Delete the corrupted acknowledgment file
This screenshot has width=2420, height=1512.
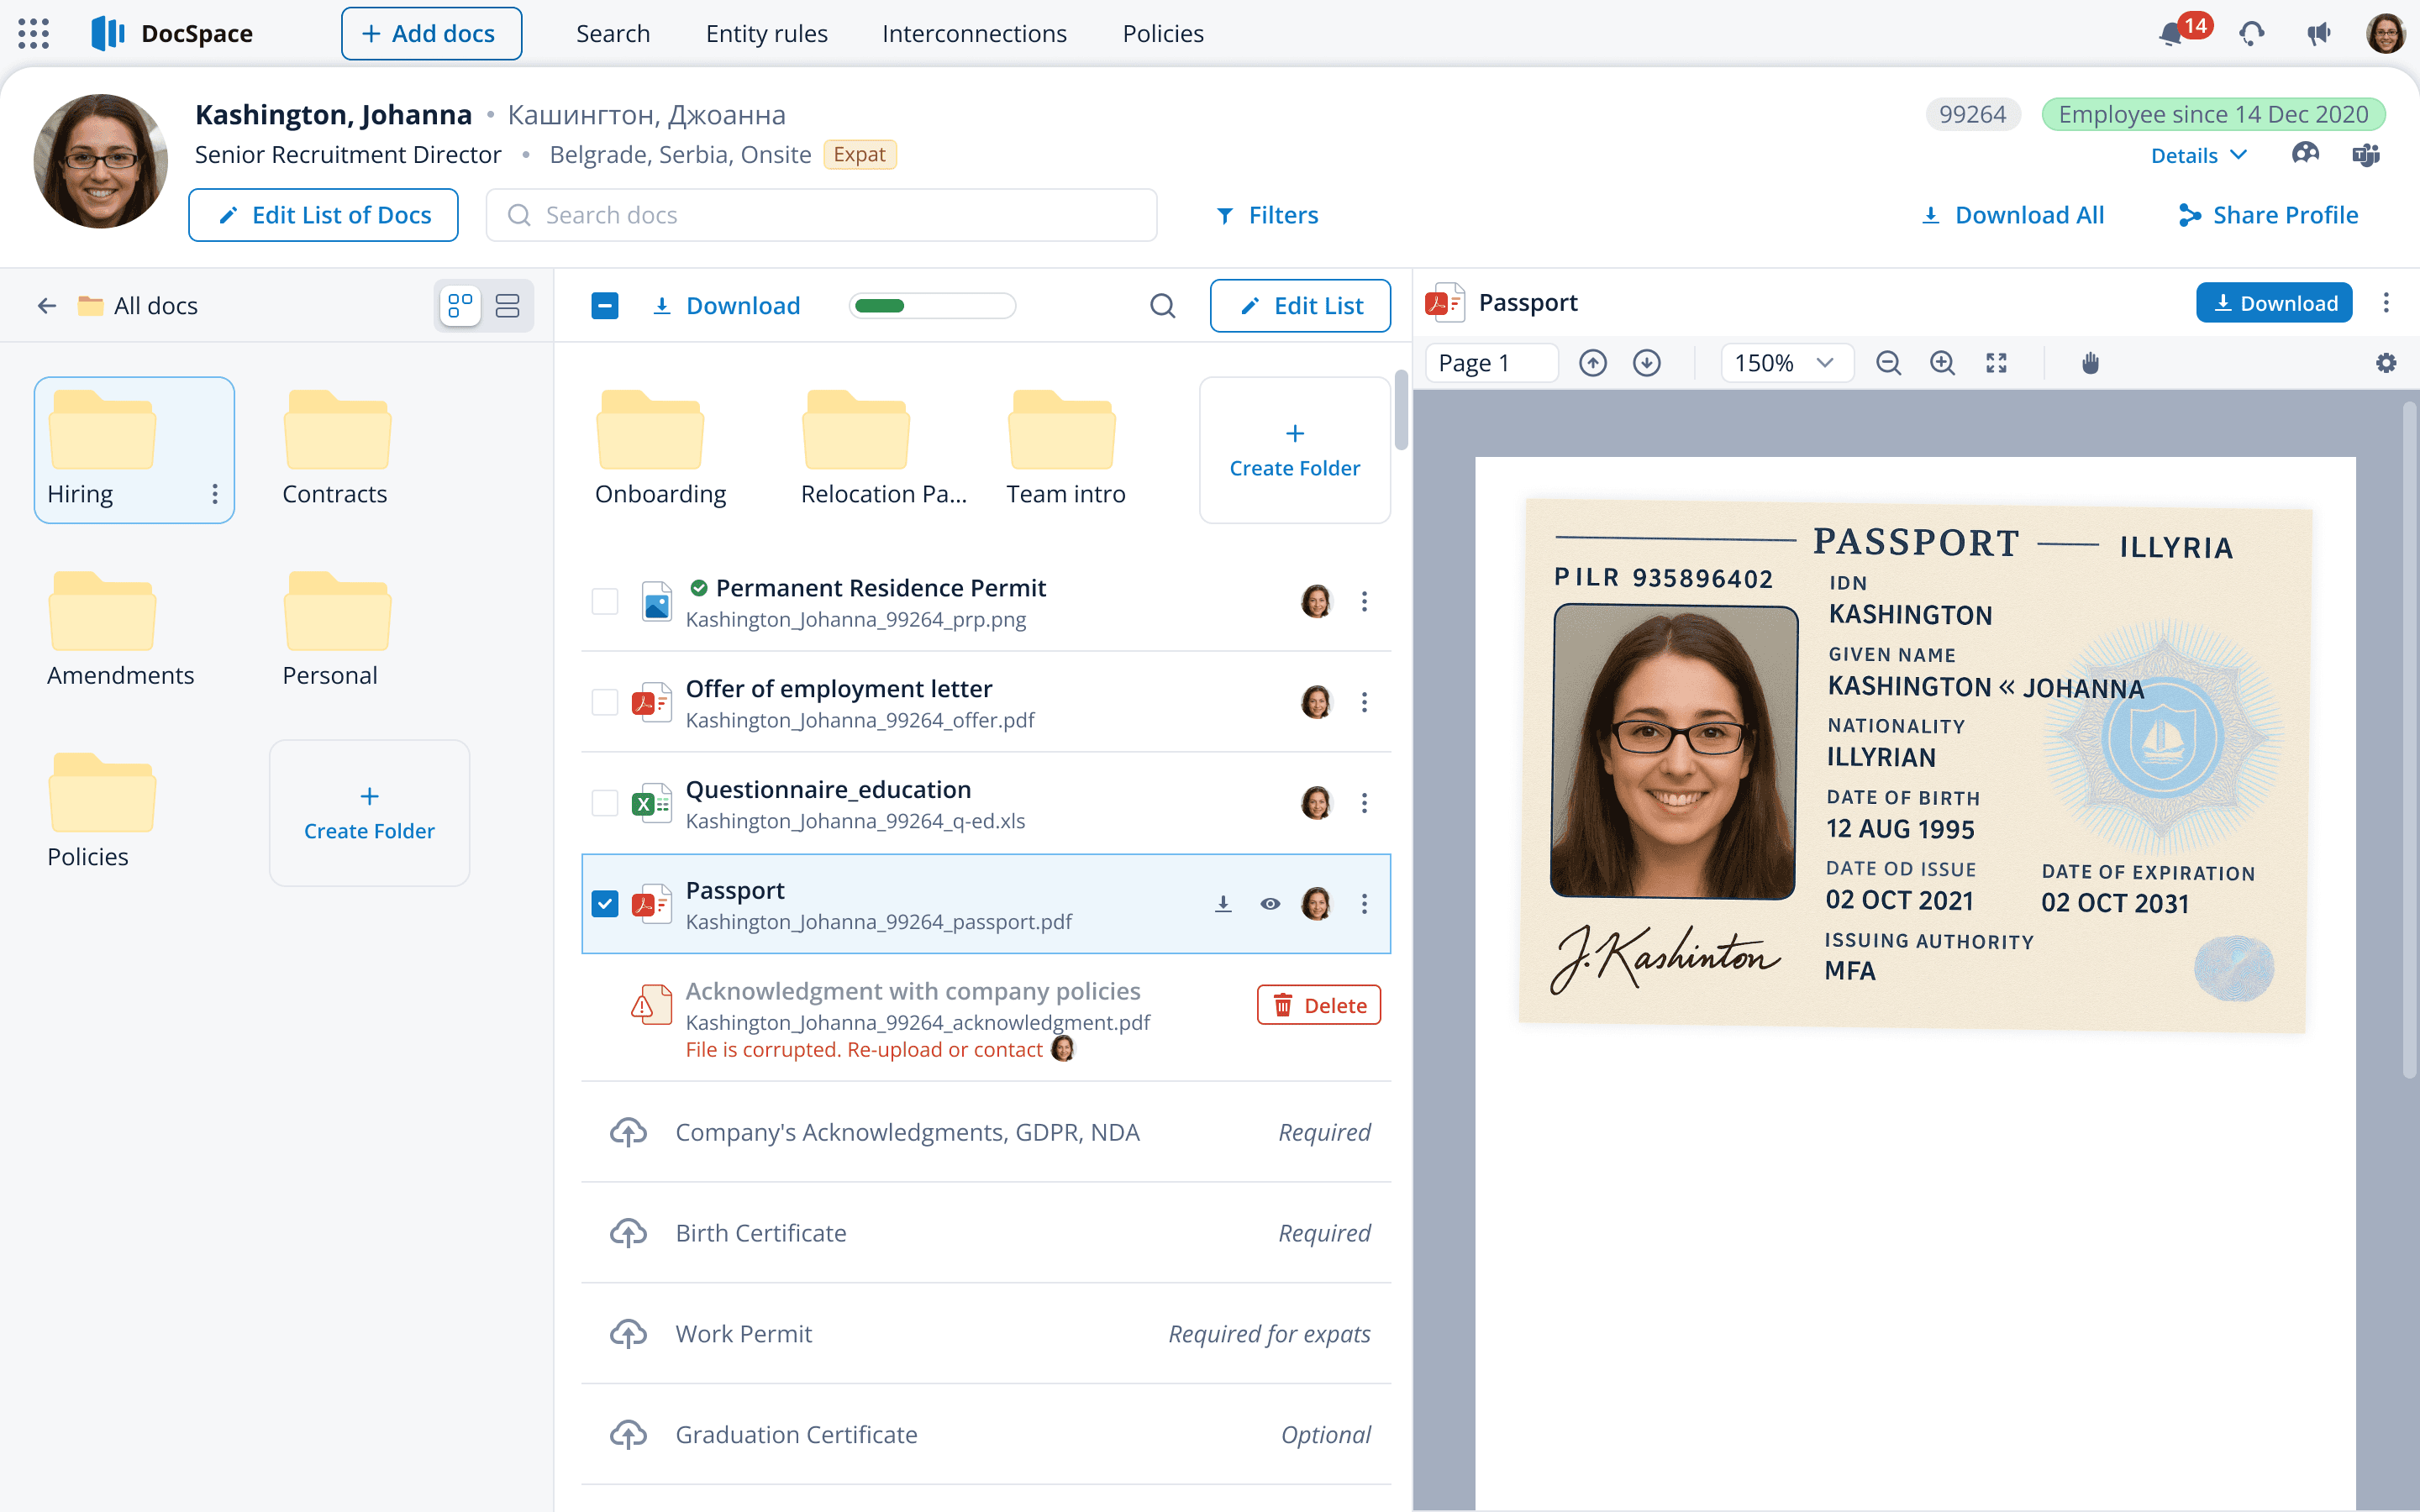tap(1318, 1005)
